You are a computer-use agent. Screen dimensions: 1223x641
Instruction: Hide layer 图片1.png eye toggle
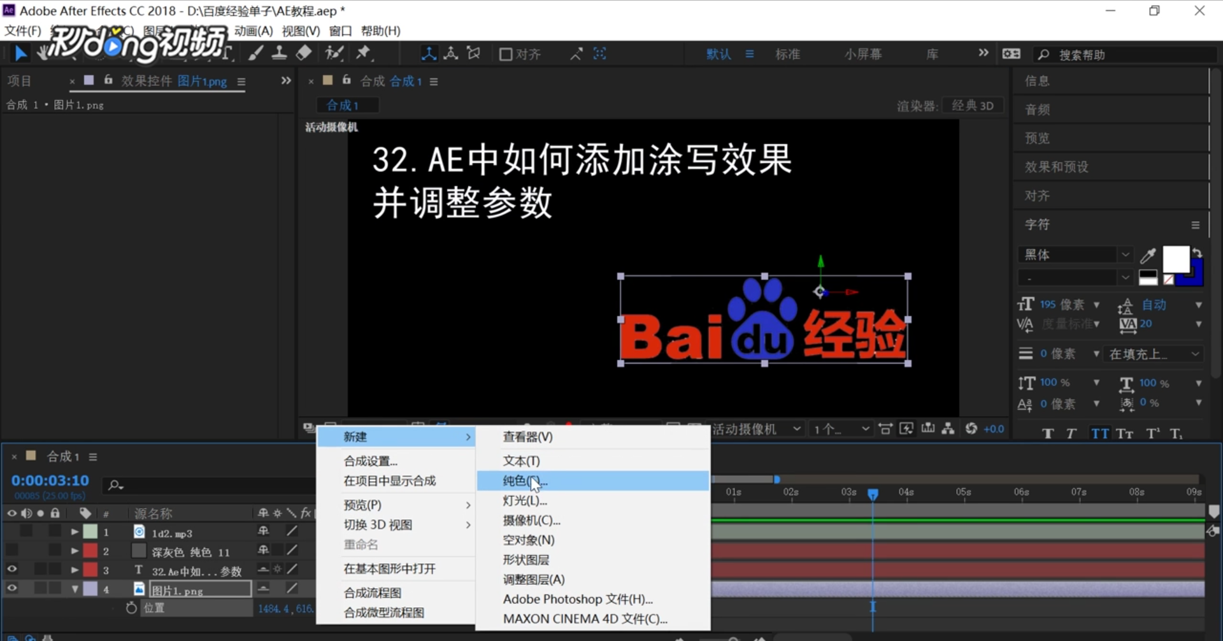(11, 589)
